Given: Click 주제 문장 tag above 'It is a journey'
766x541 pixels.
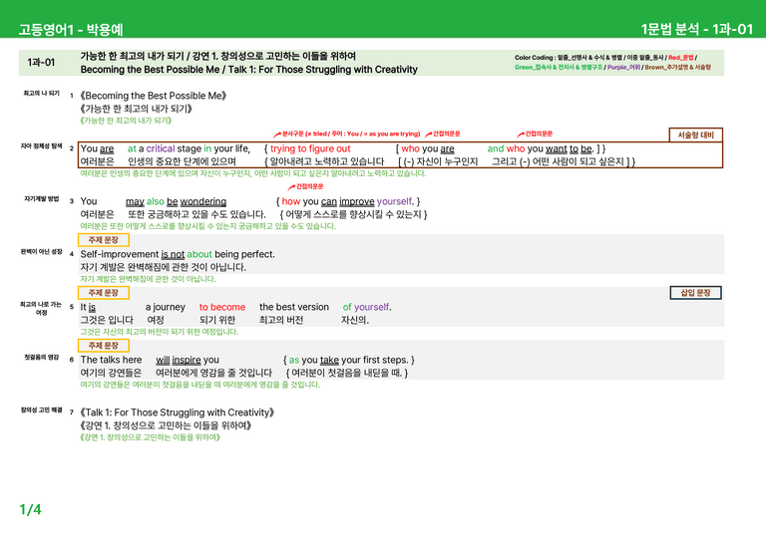Looking at the screenshot, I should point(104,293).
